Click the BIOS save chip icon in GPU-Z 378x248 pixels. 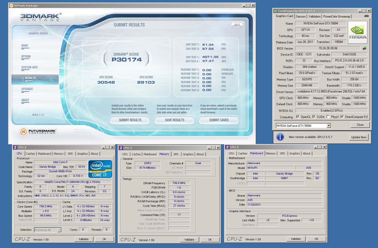(364, 48)
